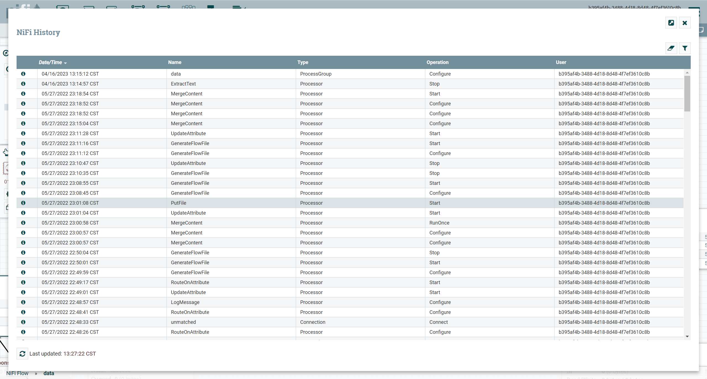Click the Last updated 13:27:22 CST text

pos(63,354)
